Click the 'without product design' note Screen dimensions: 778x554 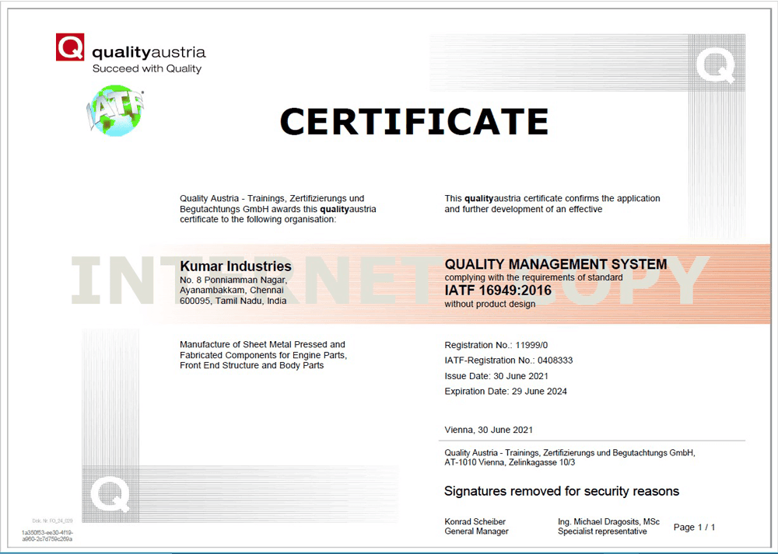[x=489, y=305]
